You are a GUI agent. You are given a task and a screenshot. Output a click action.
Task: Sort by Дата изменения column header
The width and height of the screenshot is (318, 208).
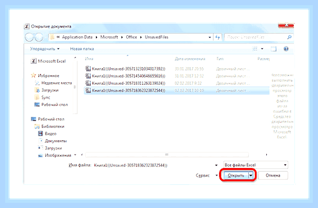(190, 59)
